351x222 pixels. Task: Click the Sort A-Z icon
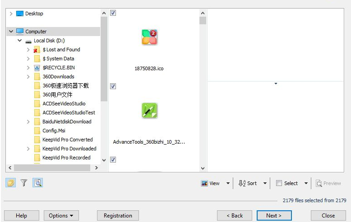pyautogui.click(x=242, y=183)
